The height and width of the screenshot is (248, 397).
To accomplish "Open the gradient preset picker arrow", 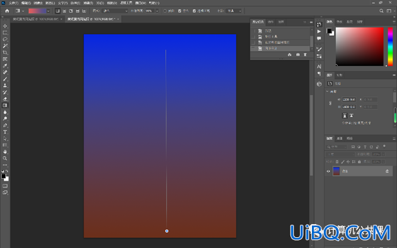I will coord(48,11).
